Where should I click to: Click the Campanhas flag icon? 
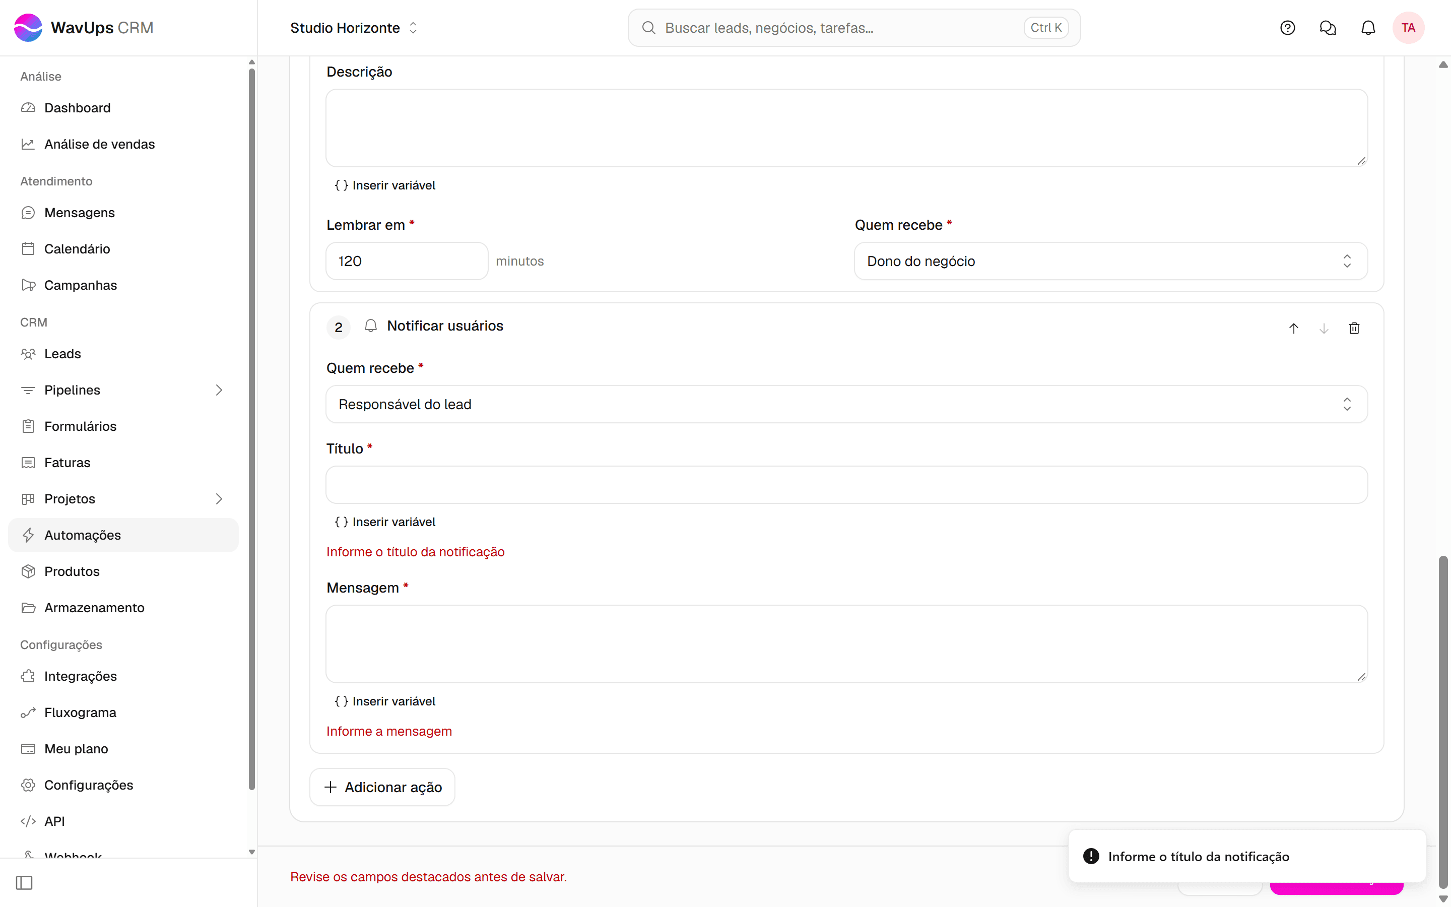click(x=28, y=285)
